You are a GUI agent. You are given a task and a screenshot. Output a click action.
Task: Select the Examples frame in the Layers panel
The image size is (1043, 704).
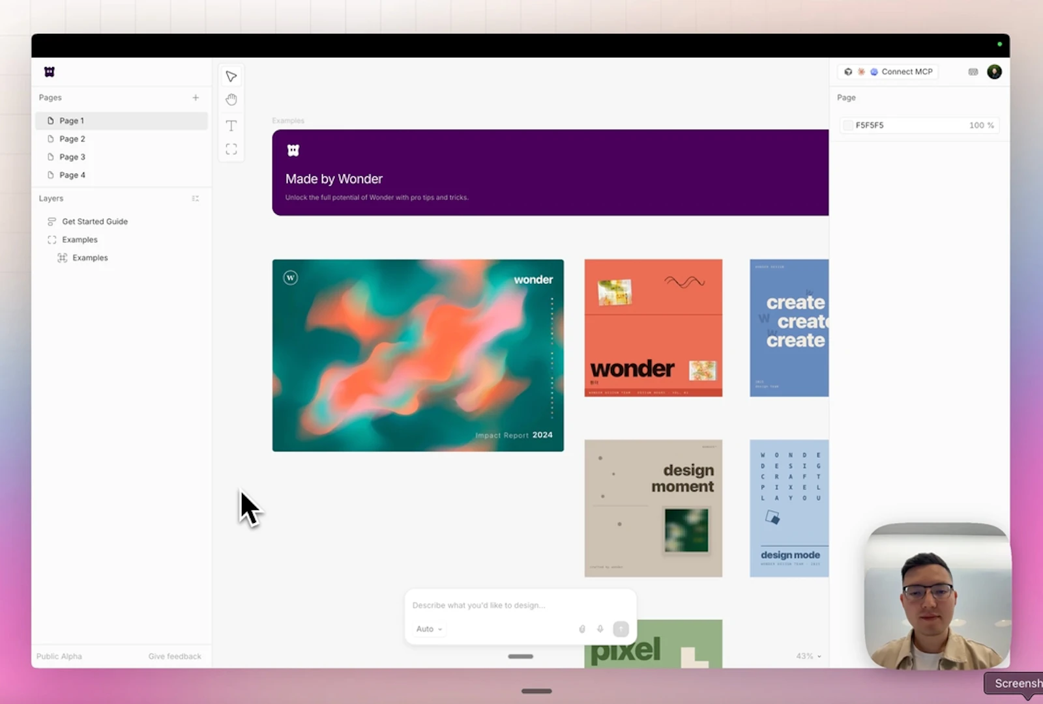(x=81, y=239)
